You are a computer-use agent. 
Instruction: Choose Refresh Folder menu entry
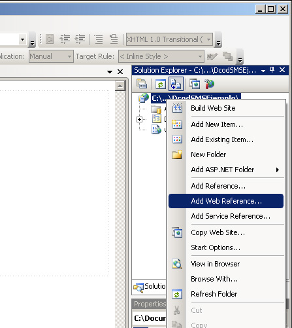point(226,294)
